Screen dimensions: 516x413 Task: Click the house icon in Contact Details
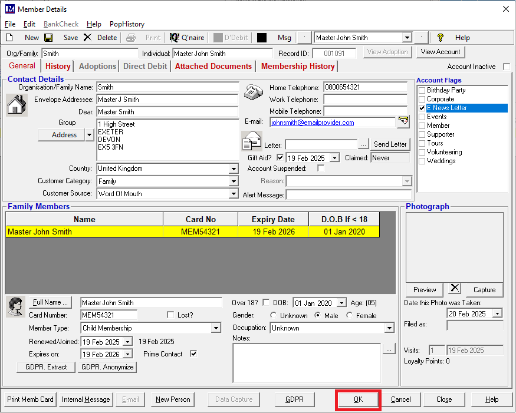(16, 104)
